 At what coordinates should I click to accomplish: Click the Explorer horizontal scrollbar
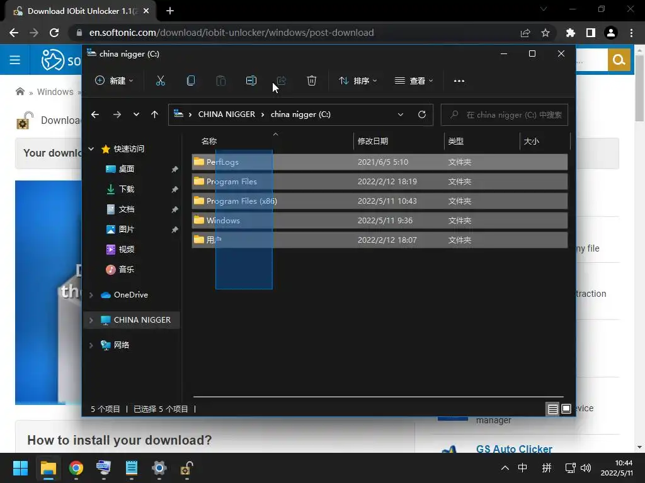[379, 397]
